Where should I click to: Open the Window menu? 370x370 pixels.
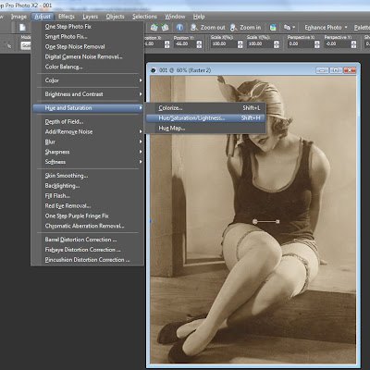(x=175, y=17)
